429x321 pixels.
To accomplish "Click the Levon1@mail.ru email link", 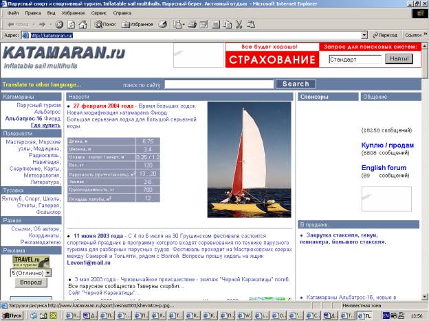I will pos(89,263).
